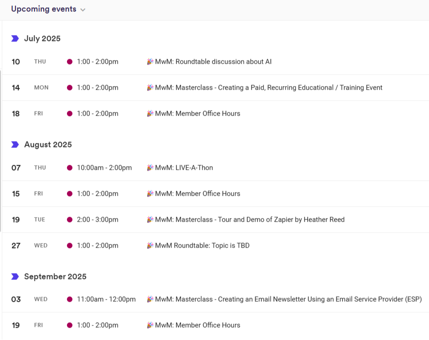The height and width of the screenshot is (340, 429).
Task: Click party icon beside Paid Recurring Training Masterclass
Action: pyautogui.click(x=150, y=87)
